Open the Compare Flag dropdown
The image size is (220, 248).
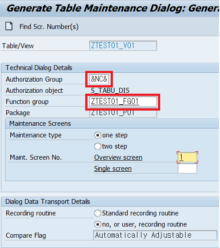pos(155,236)
